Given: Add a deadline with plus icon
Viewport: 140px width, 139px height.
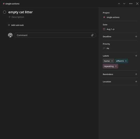Looking at the screenshot, I should click(x=136, y=36).
